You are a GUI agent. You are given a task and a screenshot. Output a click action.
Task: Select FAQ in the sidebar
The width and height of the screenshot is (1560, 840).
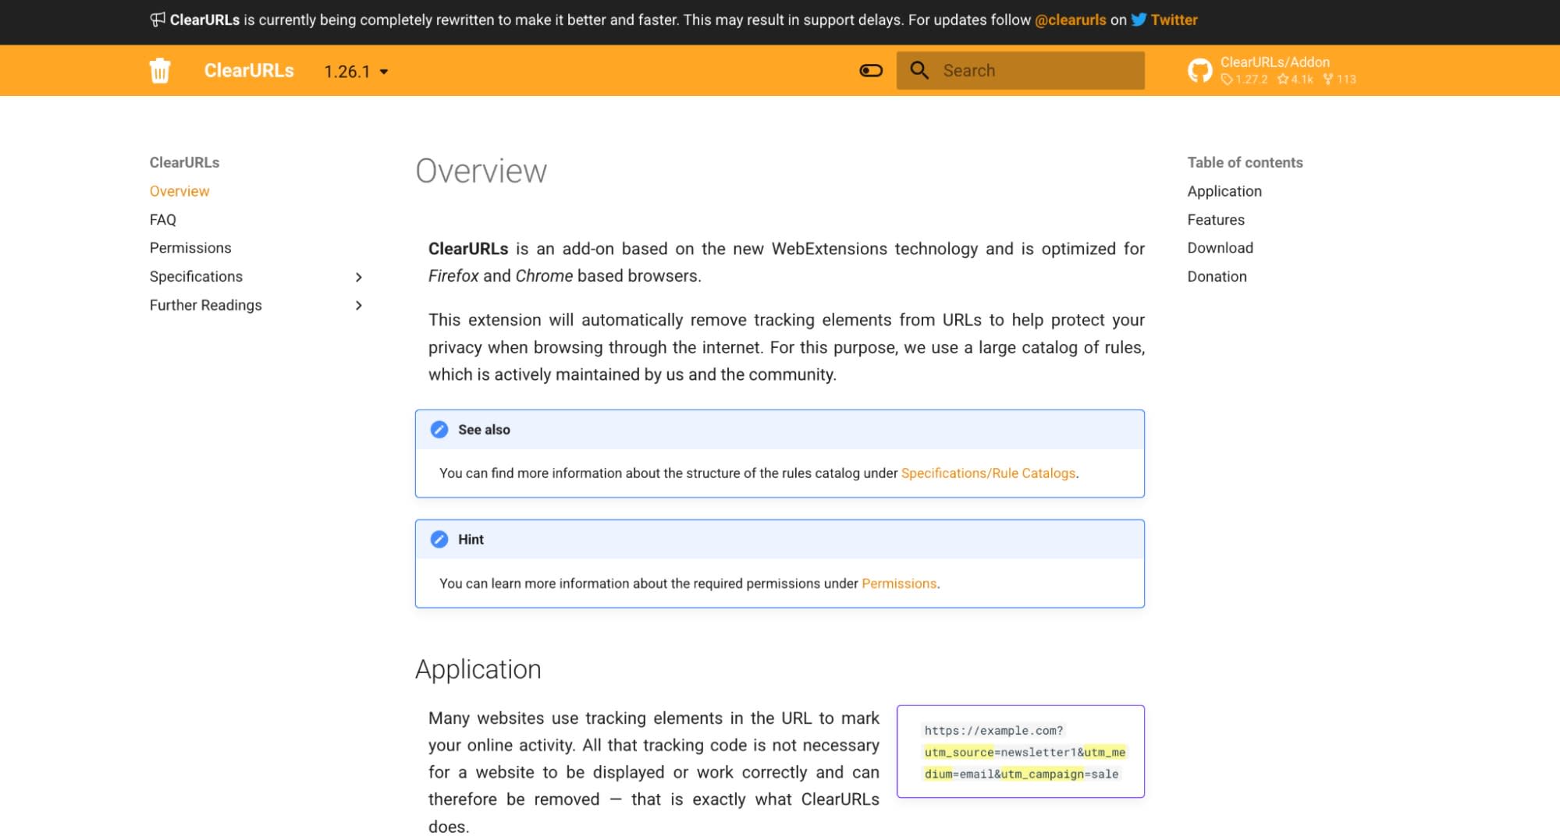162,219
